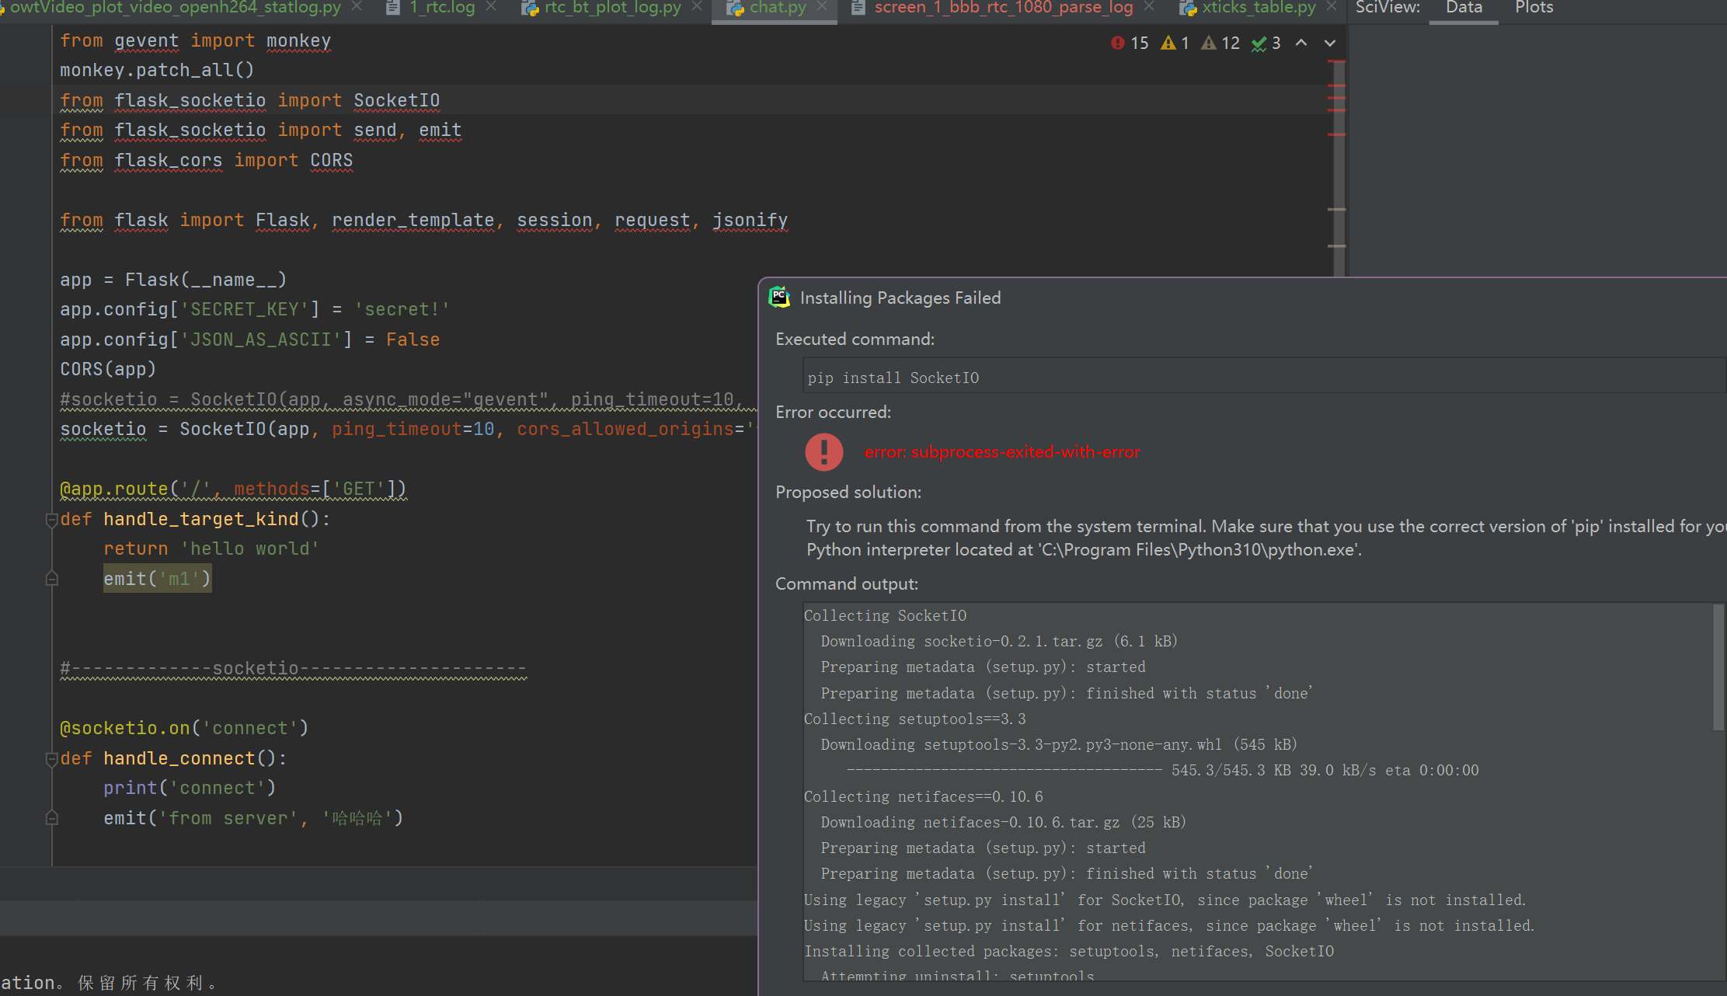Collapse the handle_target_kind function fold arrow

coord(51,518)
